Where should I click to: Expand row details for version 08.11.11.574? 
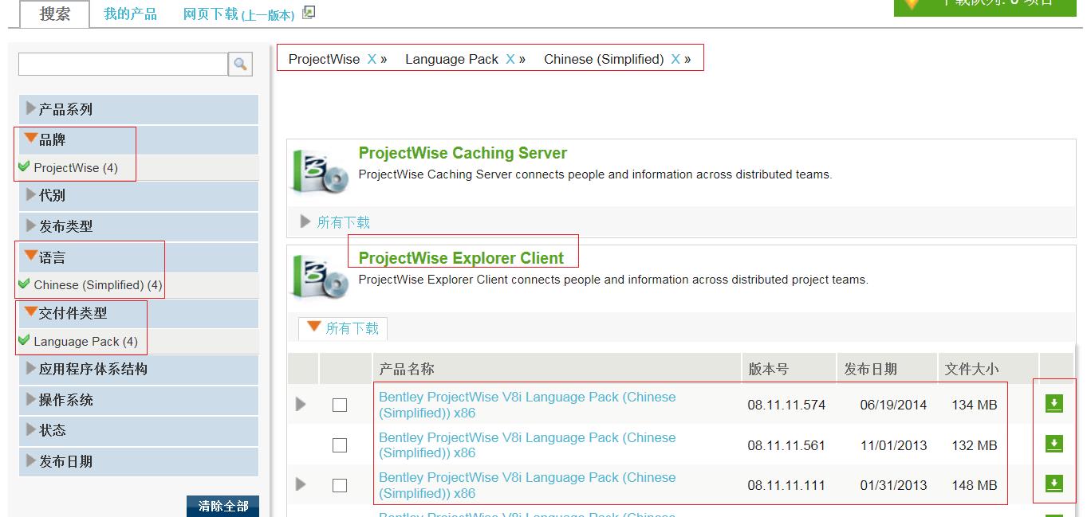pos(301,405)
